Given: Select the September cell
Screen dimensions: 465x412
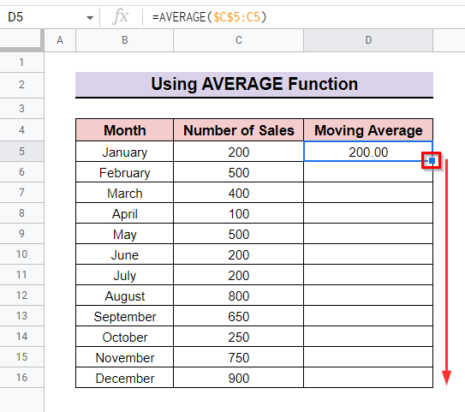Looking at the screenshot, I should [x=124, y=316].
